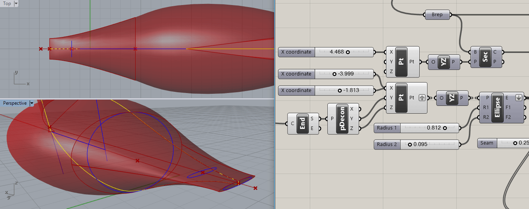
Task: Click the Top viewport title label
Action: 7,4
